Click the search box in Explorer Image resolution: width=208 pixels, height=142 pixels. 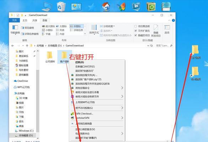pos(164,45)
